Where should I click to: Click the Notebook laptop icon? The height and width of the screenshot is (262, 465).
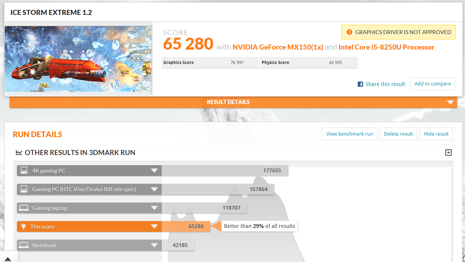(x=24, y=245)
